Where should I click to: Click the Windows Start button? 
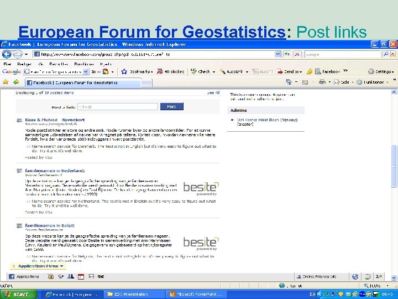[x=18, y=294]
